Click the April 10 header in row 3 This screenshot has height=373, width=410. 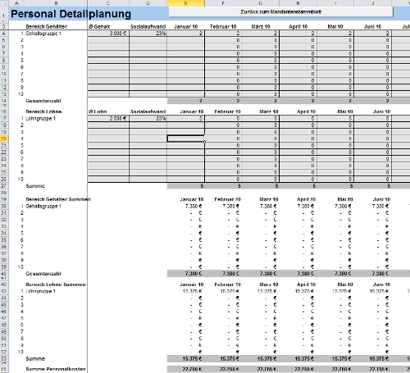pos(298,26)
